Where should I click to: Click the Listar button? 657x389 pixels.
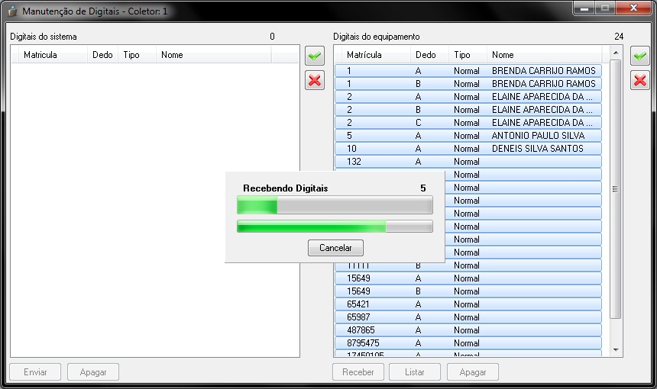(x=415, y=372)
